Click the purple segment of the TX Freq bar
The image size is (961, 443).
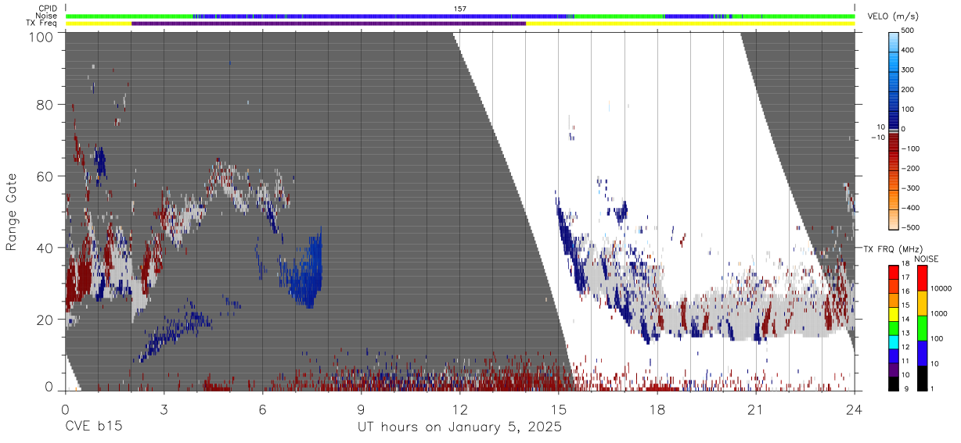(329, 23)
